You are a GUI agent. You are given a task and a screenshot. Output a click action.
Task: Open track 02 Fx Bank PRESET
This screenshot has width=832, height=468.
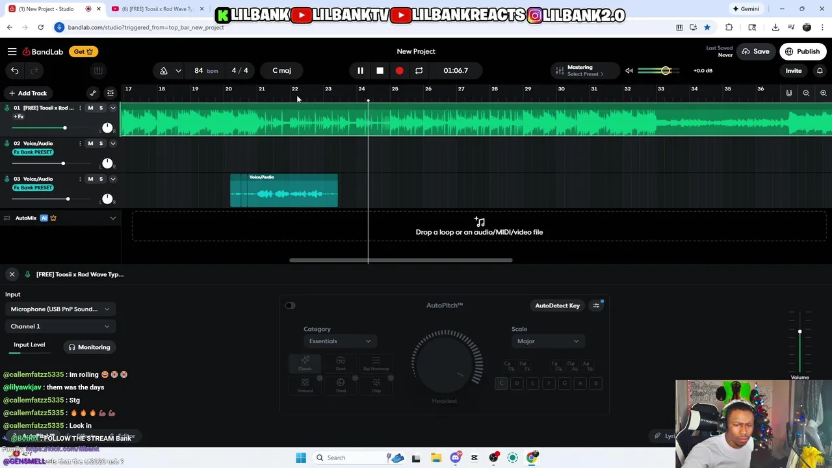coord(32,152)
